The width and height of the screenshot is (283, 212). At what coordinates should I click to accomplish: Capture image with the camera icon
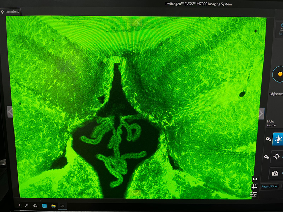click(275, 173)
